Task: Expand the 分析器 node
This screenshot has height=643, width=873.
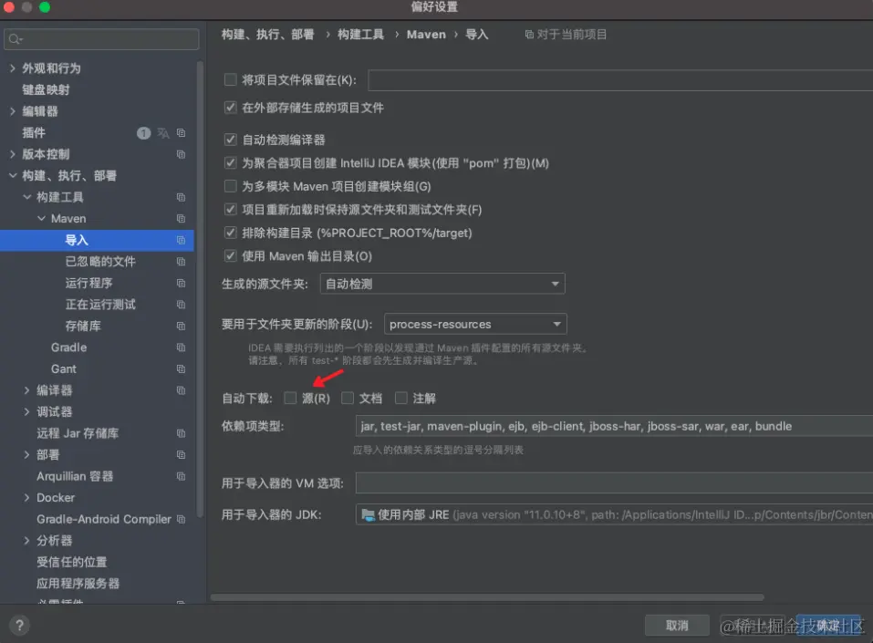Action: (x=26, y=541)
